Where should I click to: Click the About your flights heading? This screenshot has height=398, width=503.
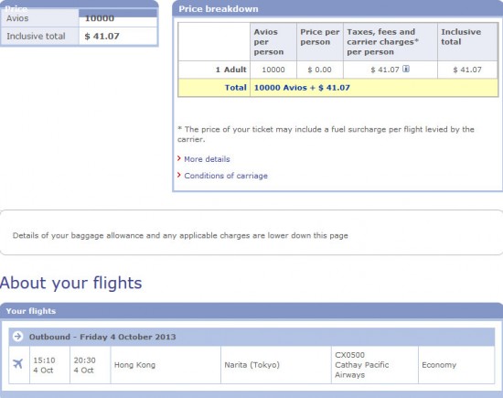coord(71,283)
